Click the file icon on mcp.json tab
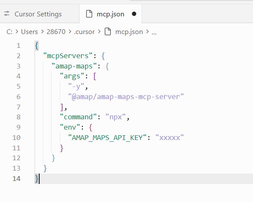Image resolution: width=253 pixels, height=202 pixels. [x=89, y=14]
